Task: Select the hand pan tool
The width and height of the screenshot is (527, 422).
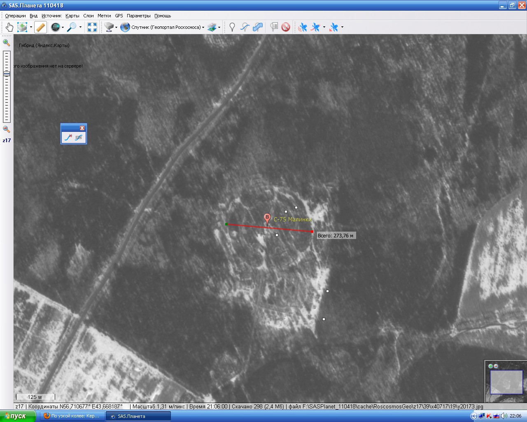Action: (9, 27)
